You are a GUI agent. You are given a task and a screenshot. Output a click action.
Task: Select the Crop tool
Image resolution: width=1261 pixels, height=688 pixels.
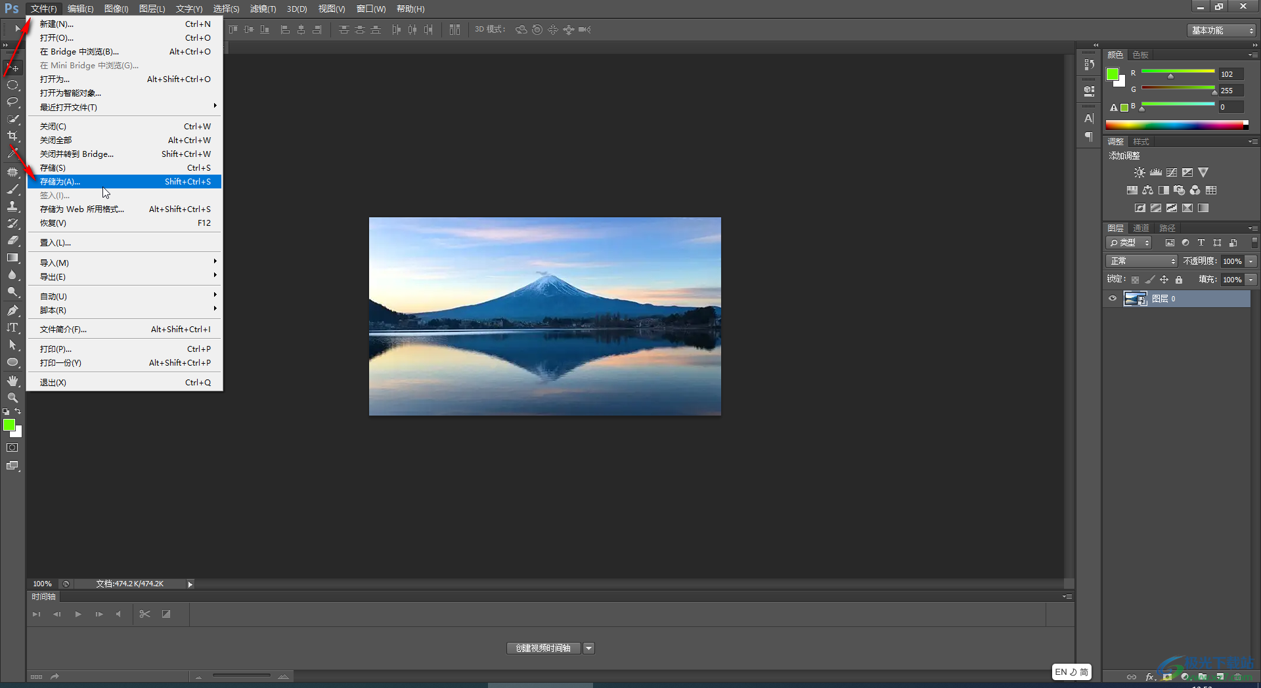(12, 136)
